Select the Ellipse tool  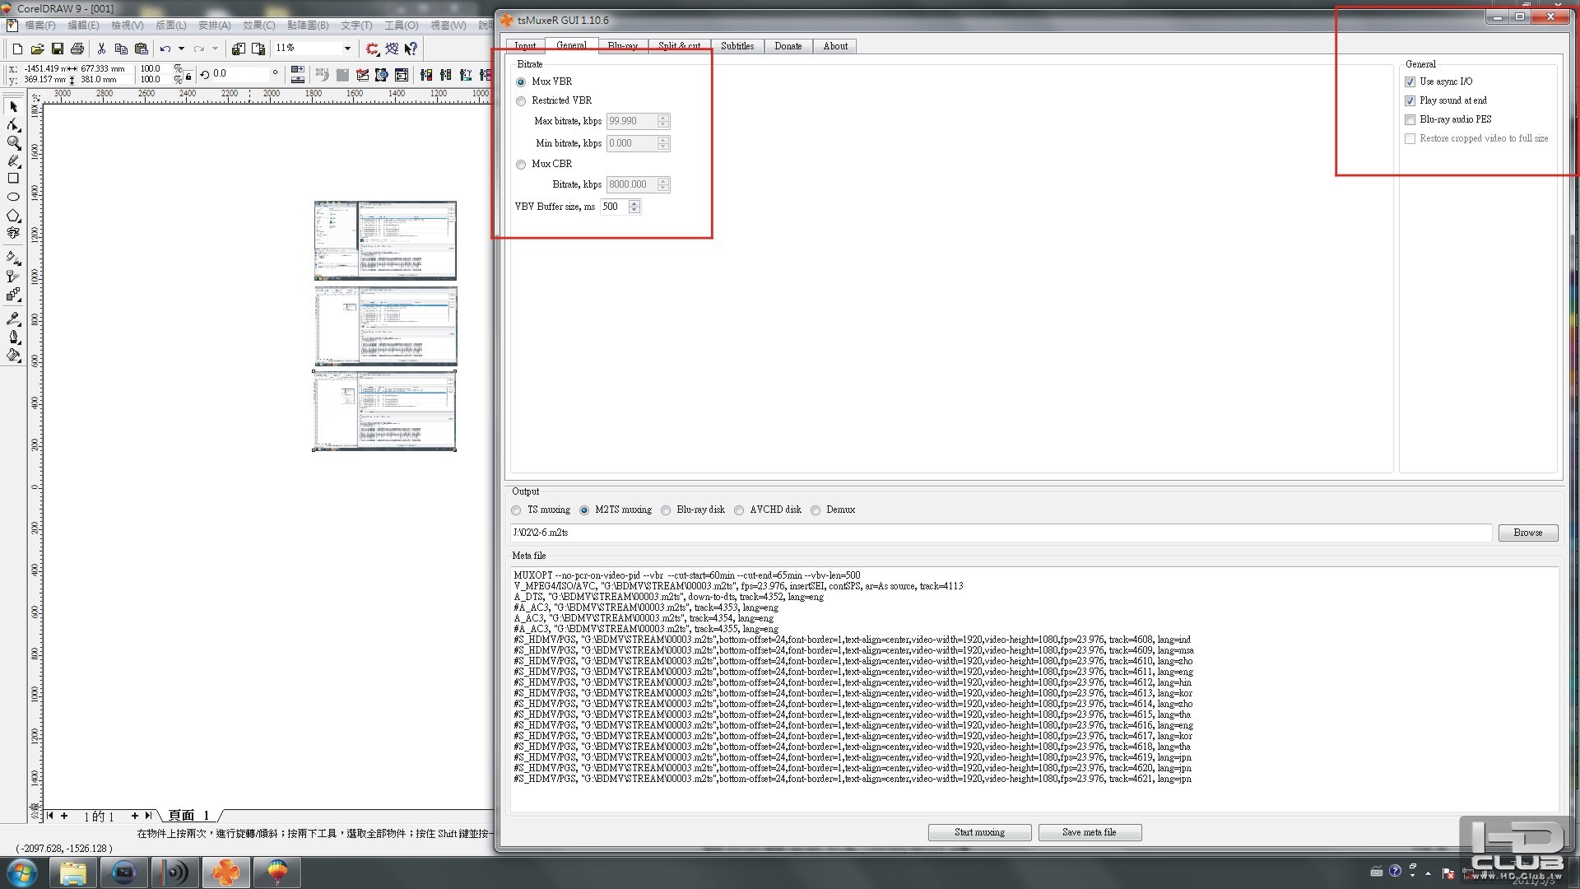[13, 197]
